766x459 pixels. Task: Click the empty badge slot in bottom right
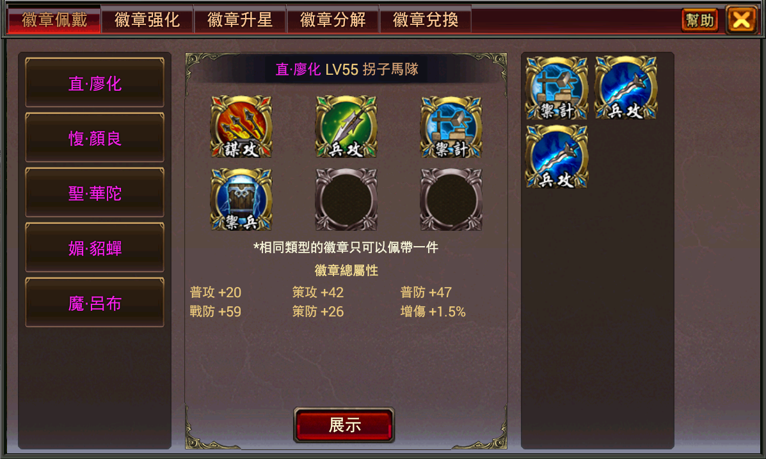tap(451, 199)
